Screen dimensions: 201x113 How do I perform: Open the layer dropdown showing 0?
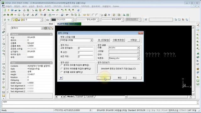[41, 20]
